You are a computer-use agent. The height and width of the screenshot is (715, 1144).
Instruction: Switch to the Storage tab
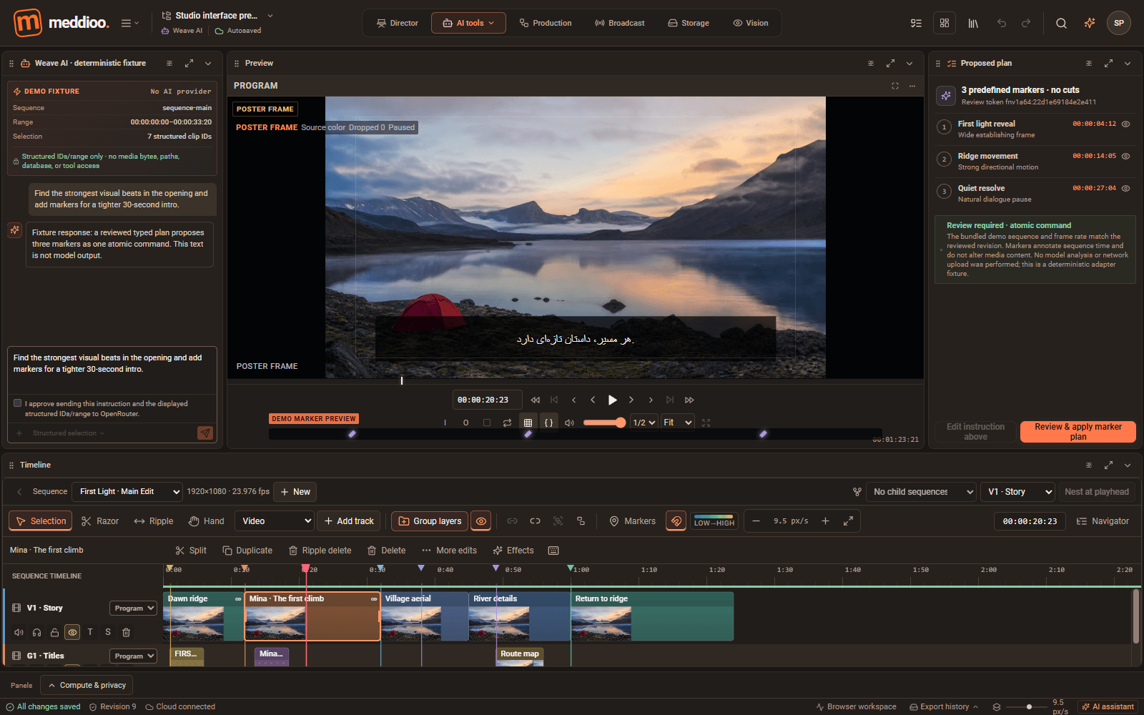pyautogui.click(x=689, y=23)
